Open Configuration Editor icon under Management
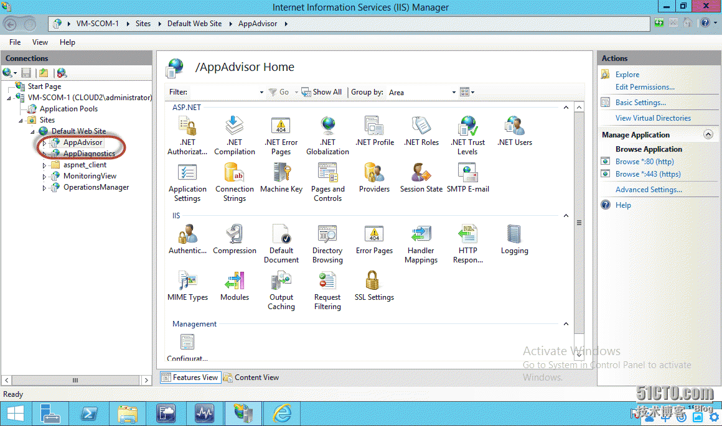The width and height of the screenshot is (722, 426). point(187,342)
